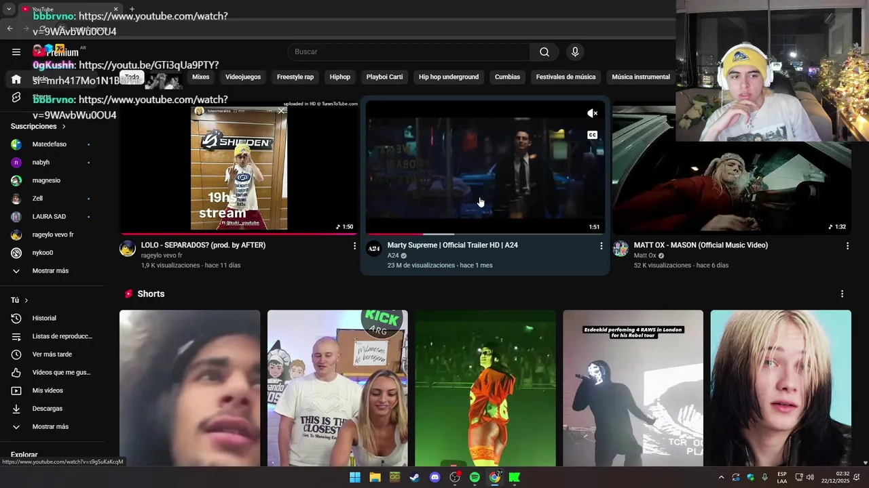Open options menu for MATT OX - MASON video
This screenshot has height=488, width=869.
click(847, 246)
